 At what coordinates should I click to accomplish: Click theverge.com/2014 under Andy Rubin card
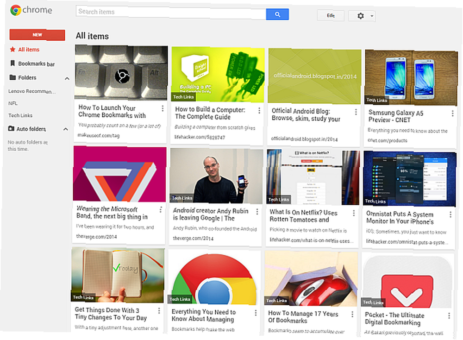(x=193, y=238)
